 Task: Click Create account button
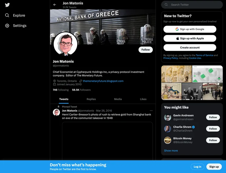tap(190, 48)
